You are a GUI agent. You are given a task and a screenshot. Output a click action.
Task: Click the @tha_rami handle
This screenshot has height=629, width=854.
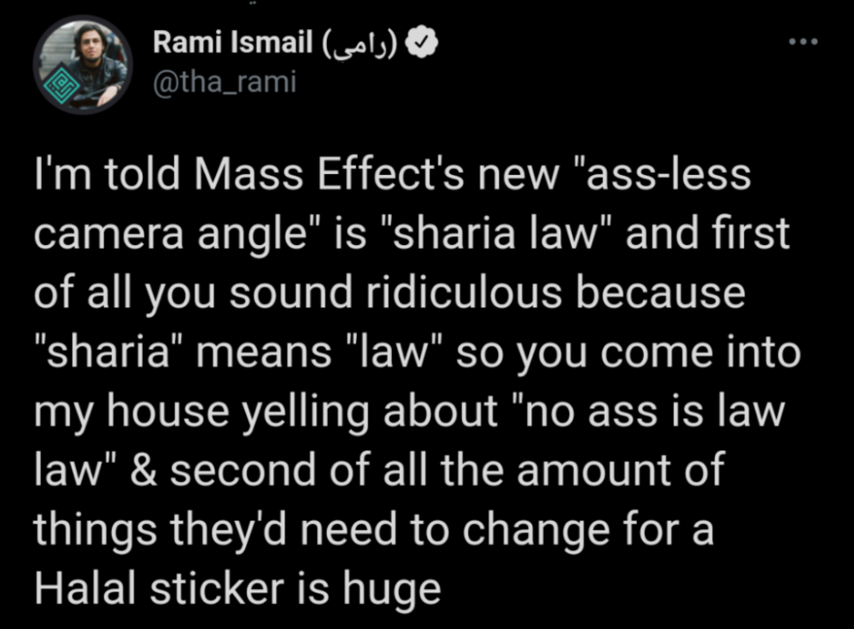coord(225,83)
